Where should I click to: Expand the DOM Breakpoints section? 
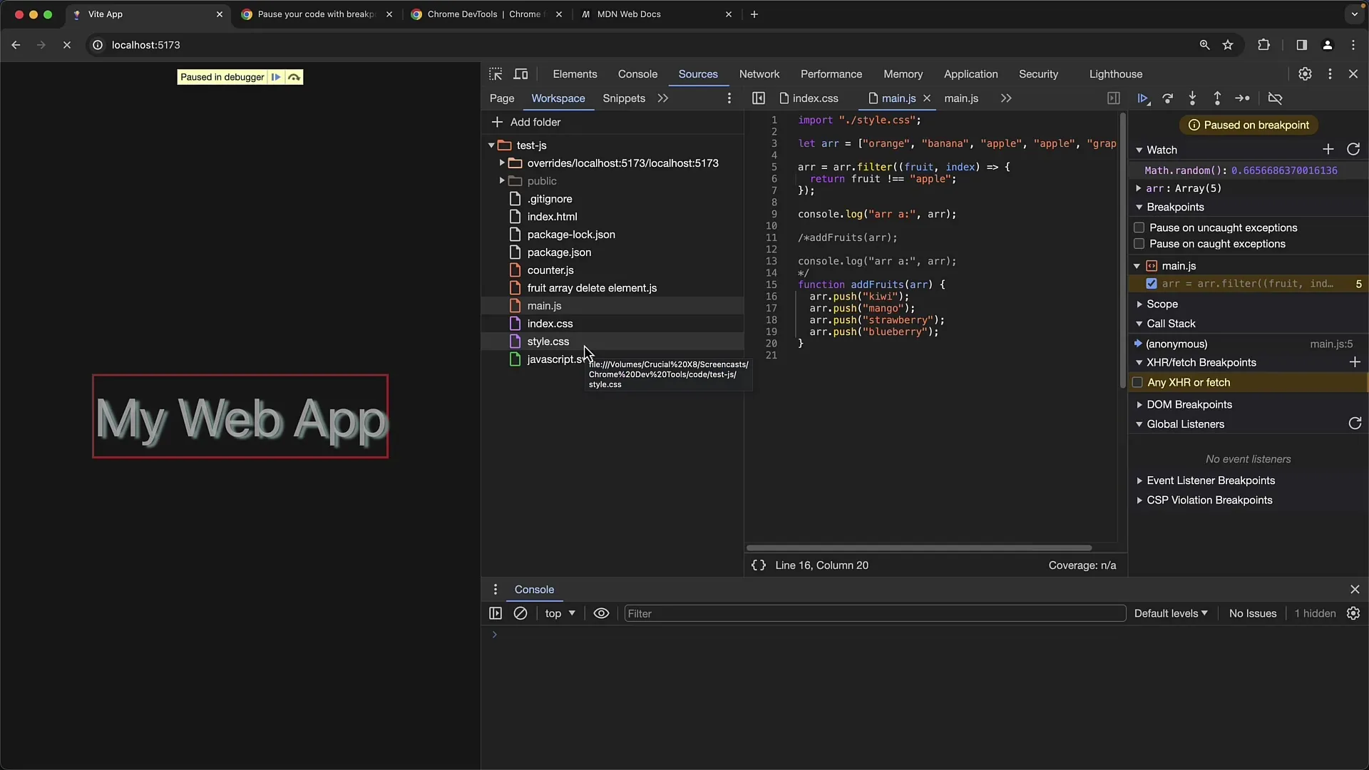[1139, 405]
